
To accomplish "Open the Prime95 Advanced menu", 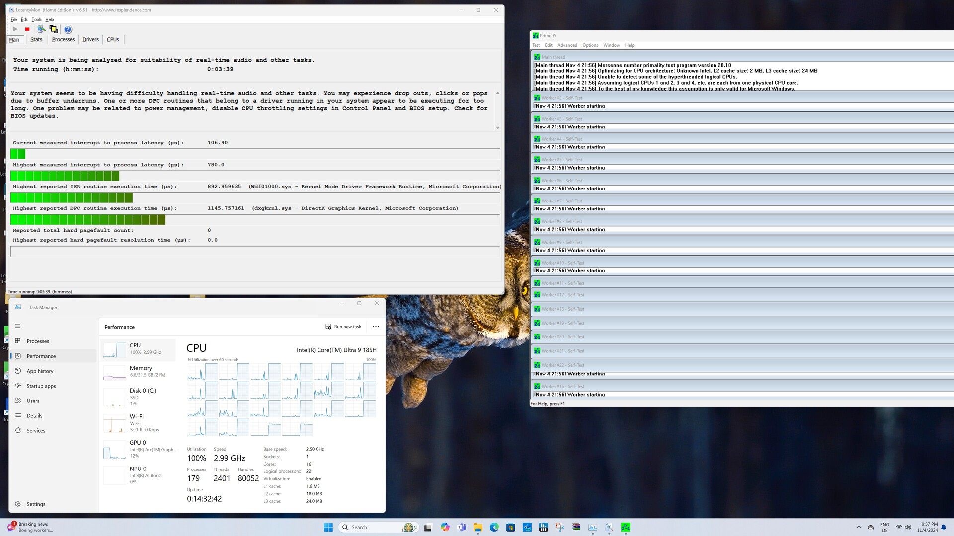I will 567,45.
